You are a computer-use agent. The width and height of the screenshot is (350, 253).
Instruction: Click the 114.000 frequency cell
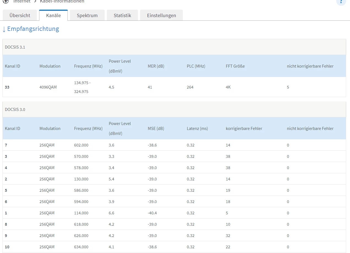[81, 213]
